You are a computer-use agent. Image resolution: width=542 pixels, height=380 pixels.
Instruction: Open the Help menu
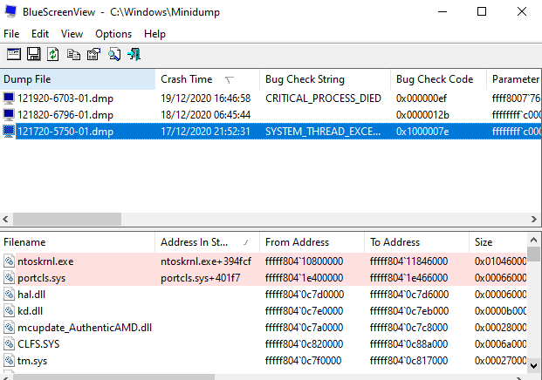[154, 34]
